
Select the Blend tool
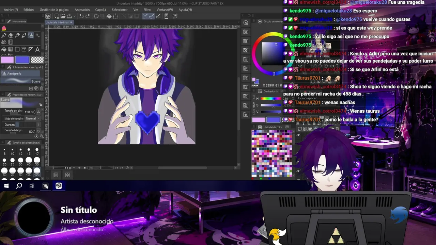[4, 42]
